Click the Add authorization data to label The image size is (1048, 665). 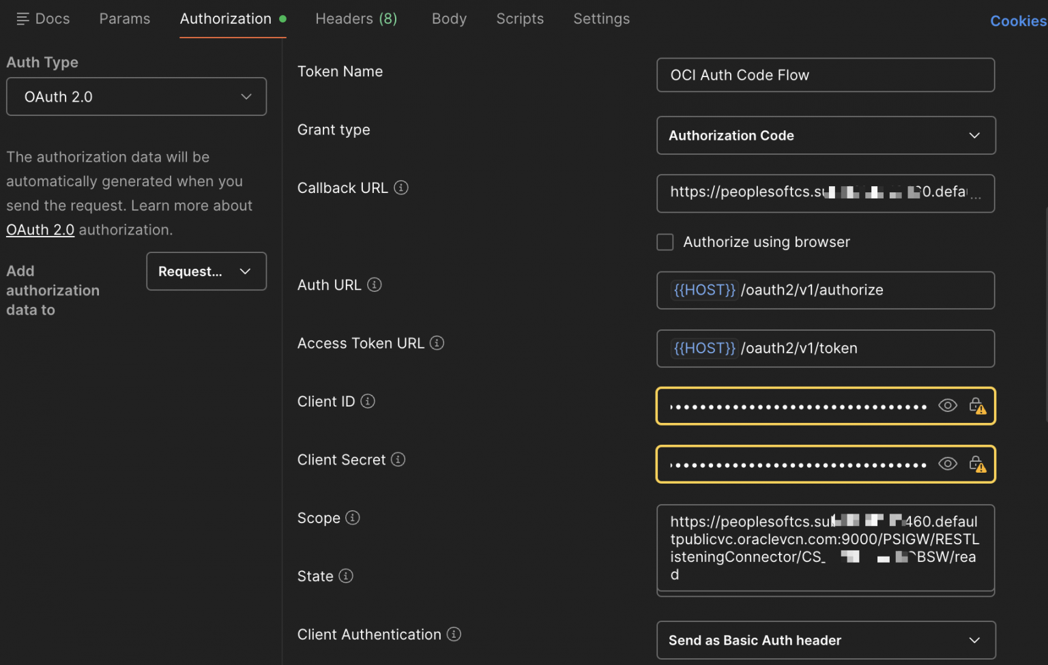(x=53, y=291)
